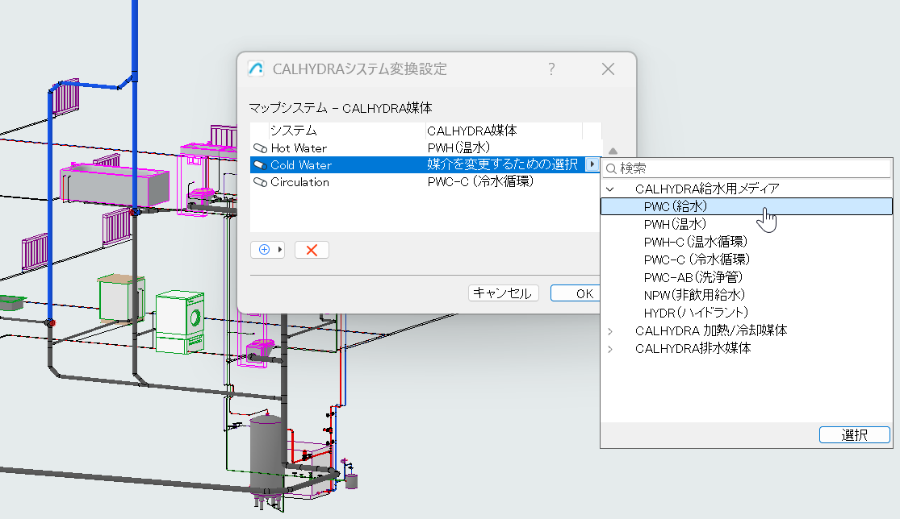Click the CALHYDRA媒体 column header
This screenshot has height=519, width=900.
coord(472,131)
